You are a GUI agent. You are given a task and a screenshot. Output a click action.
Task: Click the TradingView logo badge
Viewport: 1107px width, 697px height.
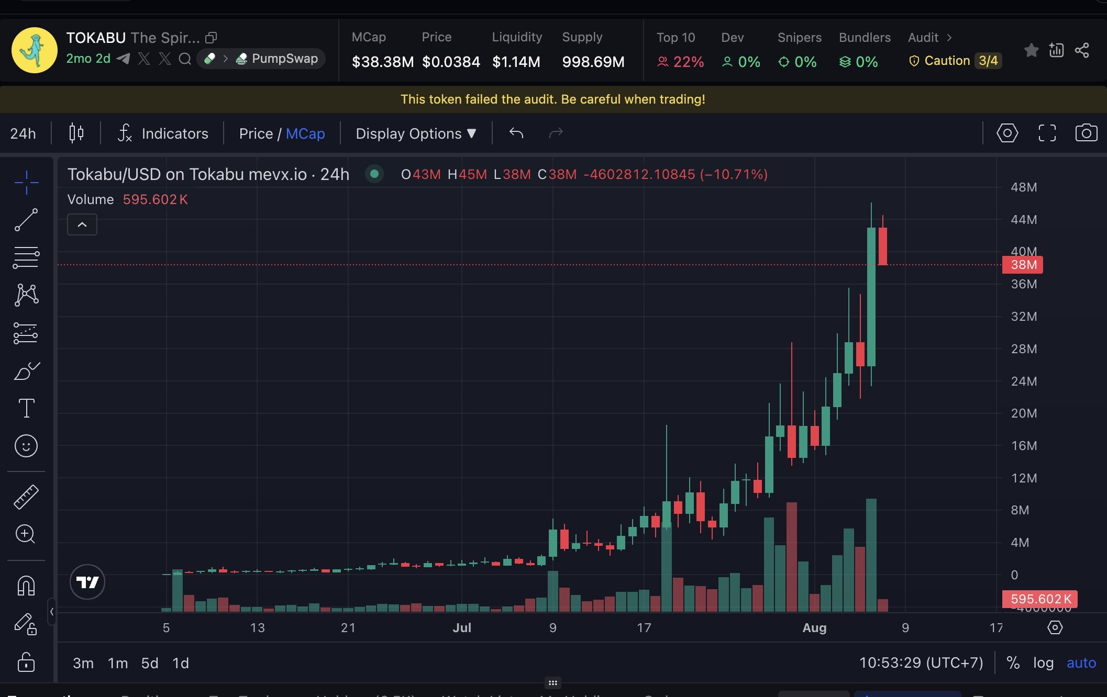tap(87, 582)
